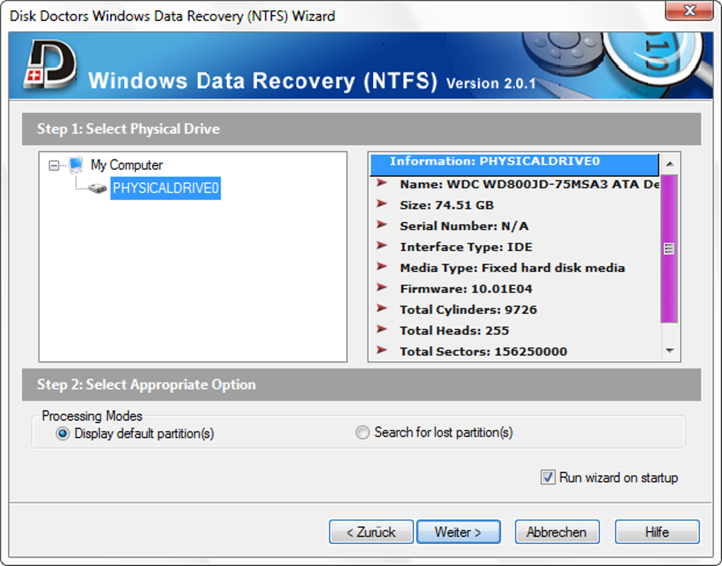This screenshot has height=566, width=722.
Task: Uncheck Run wizard on startup
Action: pyautogui.click(x=548, y=478)
